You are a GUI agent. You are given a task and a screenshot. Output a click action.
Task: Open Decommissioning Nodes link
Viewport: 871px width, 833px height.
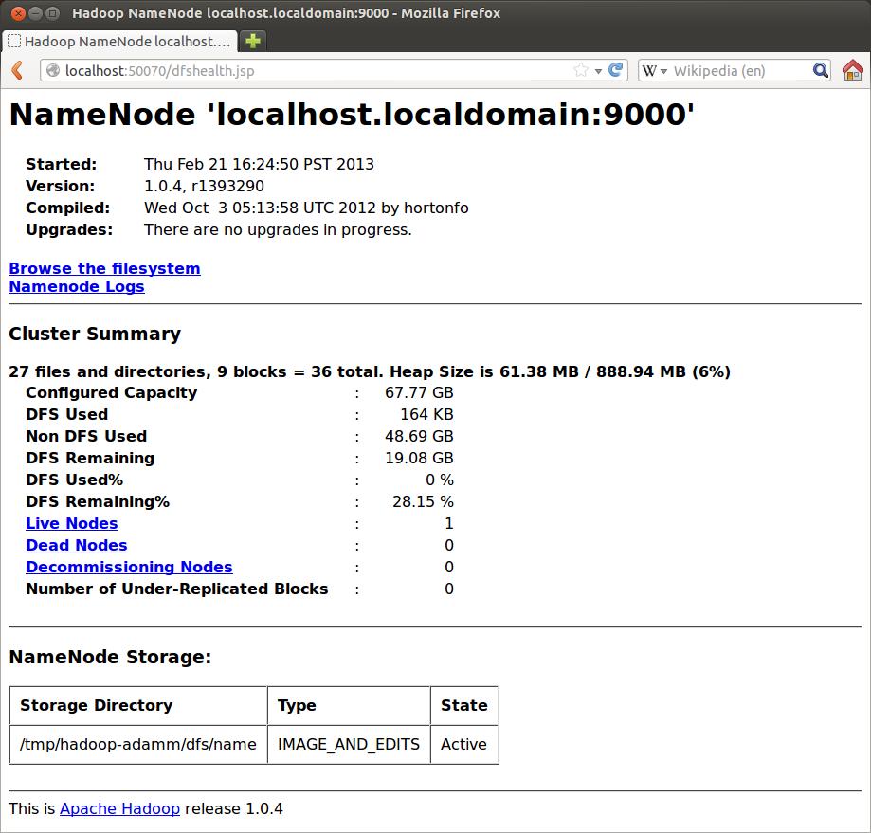coord(129,567)
